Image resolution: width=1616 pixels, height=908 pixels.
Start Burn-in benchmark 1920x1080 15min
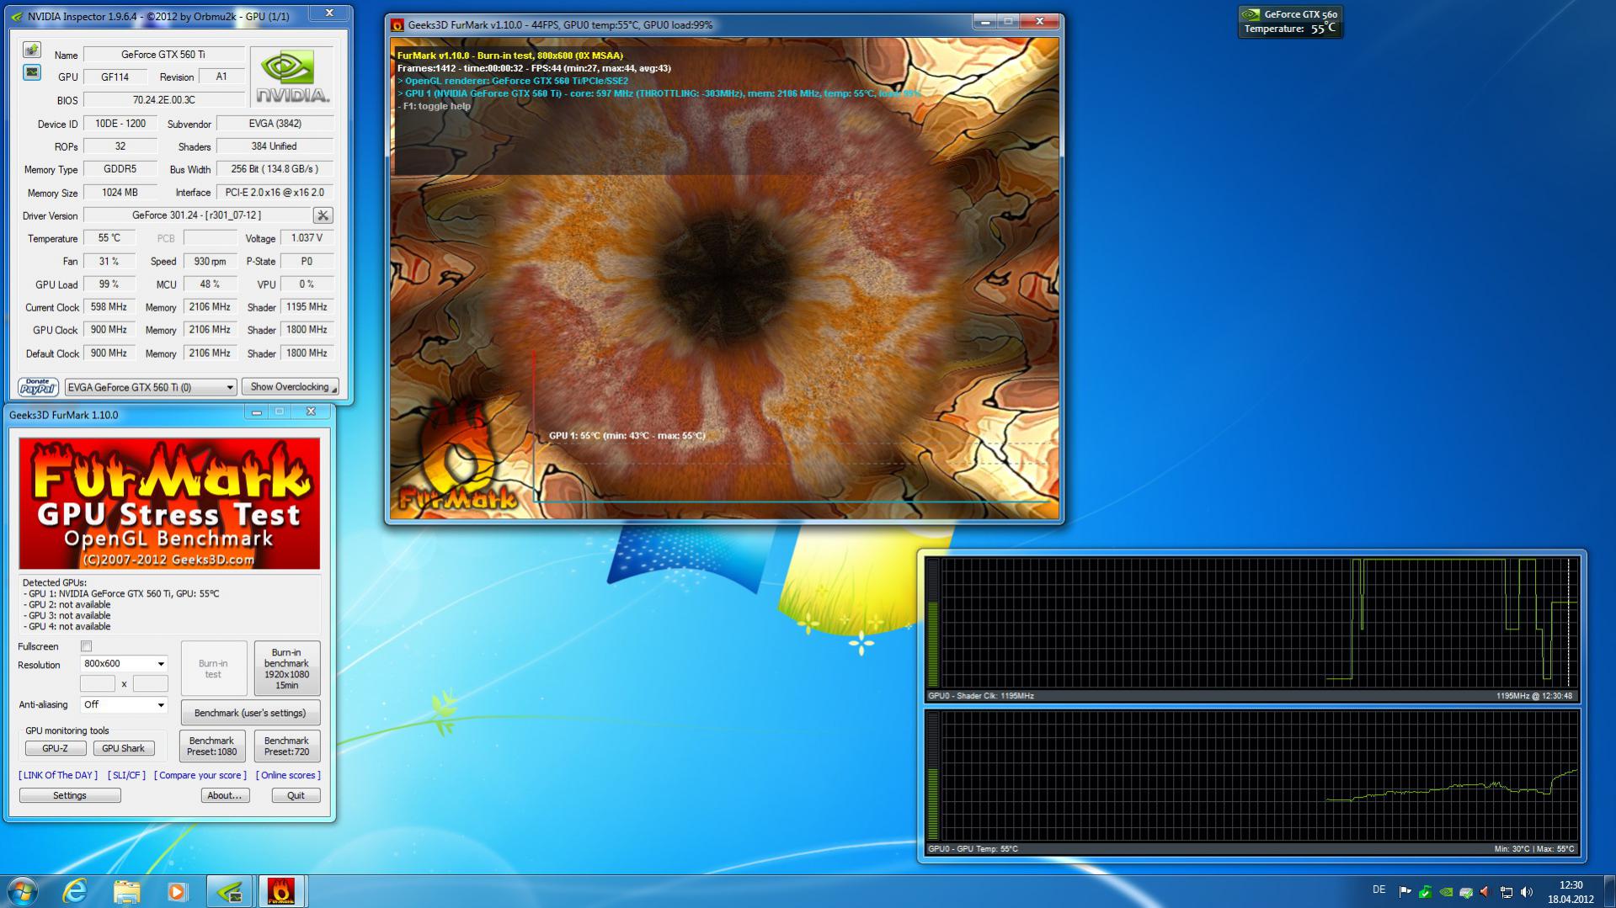[286, 669]
